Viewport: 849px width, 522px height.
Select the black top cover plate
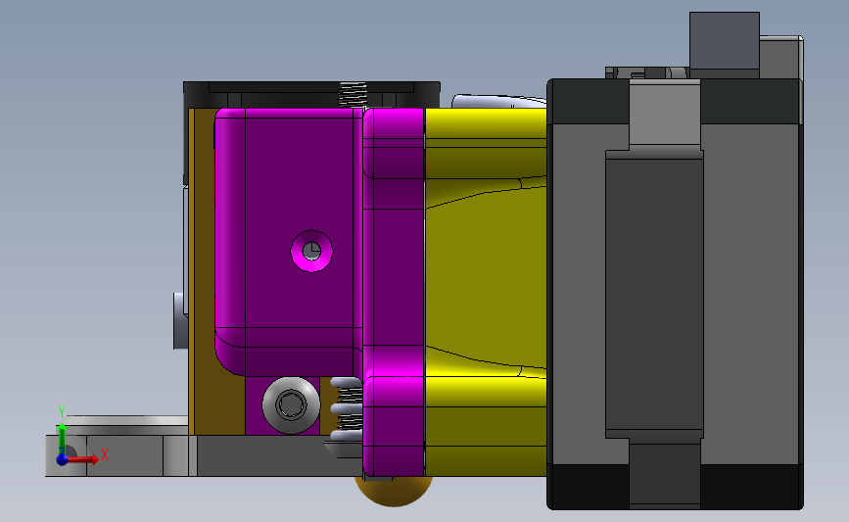(x=311, y=95)
